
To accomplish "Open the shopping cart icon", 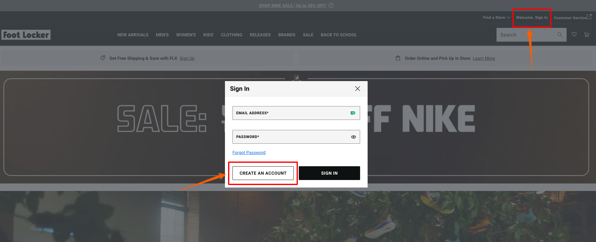I will click(x=587, y=35).
